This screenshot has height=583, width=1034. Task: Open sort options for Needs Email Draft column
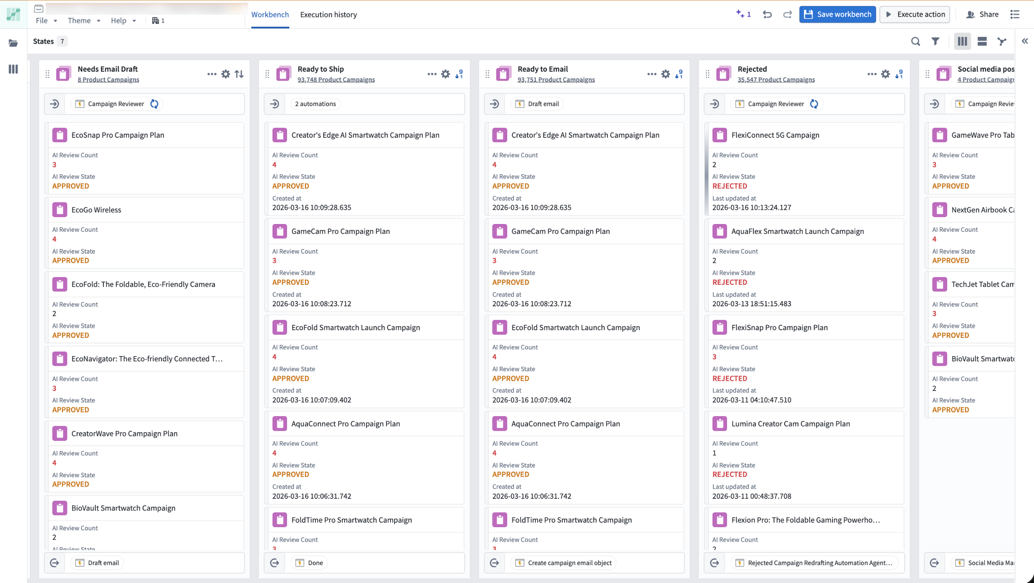click(x=239, y=74)
